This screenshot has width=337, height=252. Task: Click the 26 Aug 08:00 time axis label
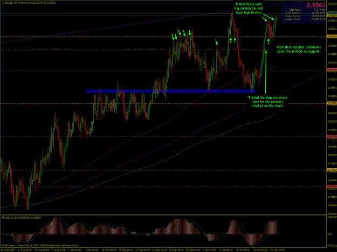point(42,250)
